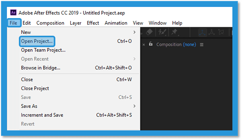Click the Composition (none) panel title
Screen dimensions: 242x140
click(176, 44)
